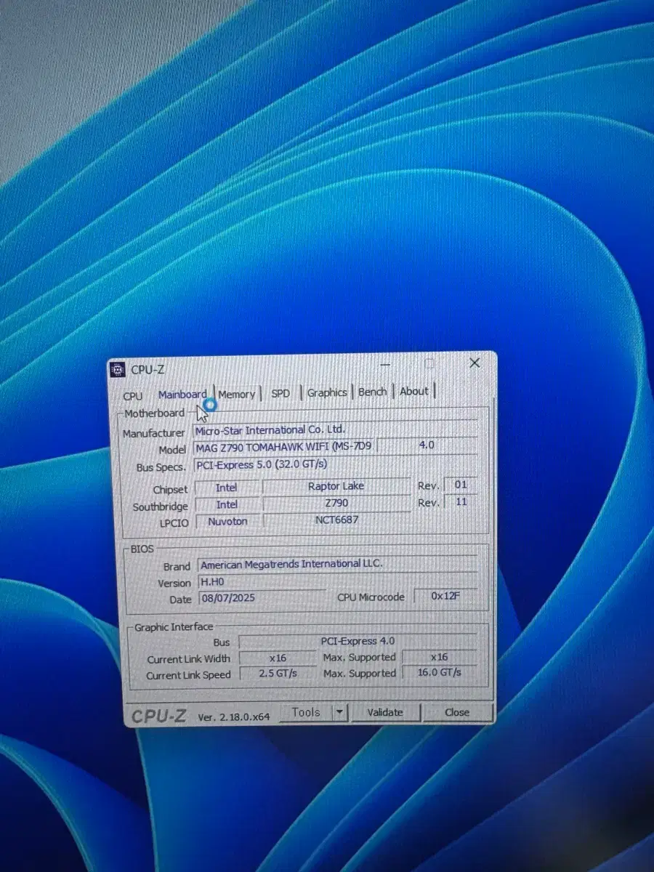Viewport: 654px width, 872px height.
Task: Click the Model field MAG Z790 TOMAHAWK WIFI
Action: pos(285,447)
